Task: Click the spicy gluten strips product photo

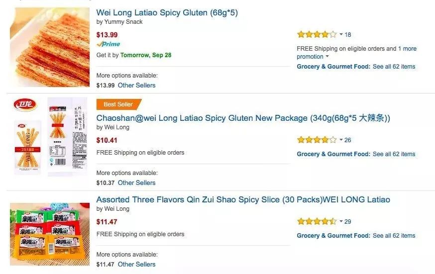Action: (50, 47)
